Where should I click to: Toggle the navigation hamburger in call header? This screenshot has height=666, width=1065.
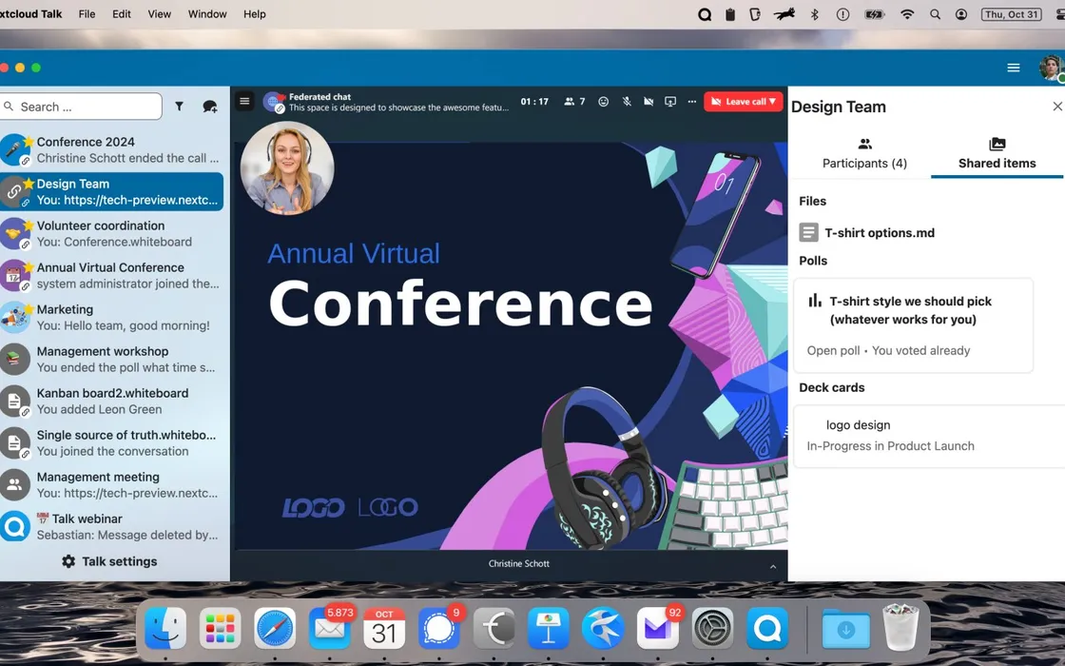pyautogui.click(x=244, y=101)
